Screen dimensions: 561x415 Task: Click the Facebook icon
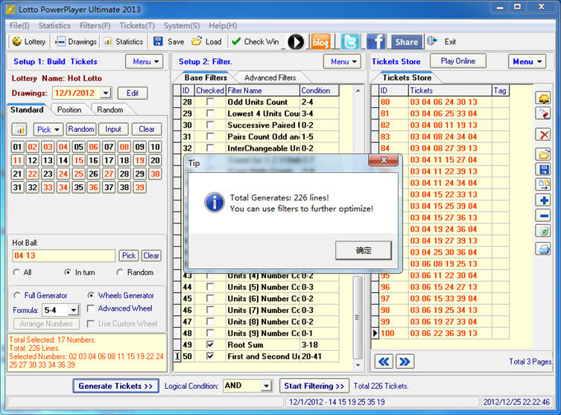pyautogui.click(x=376, y=42)
